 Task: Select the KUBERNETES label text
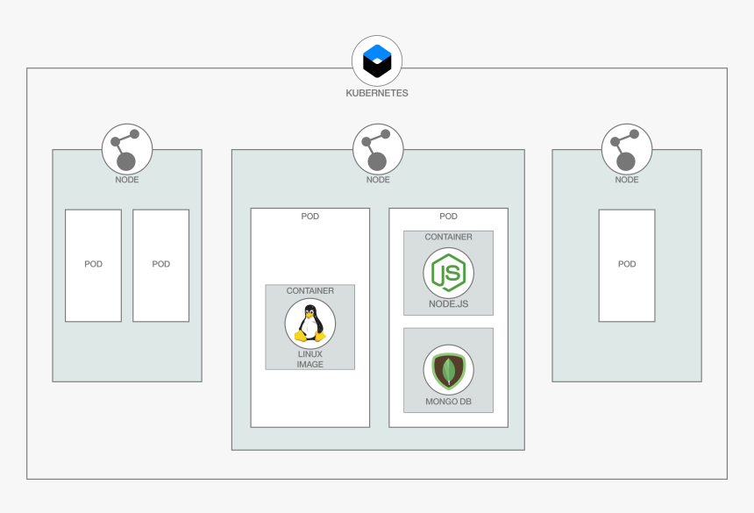coord(377,93)
